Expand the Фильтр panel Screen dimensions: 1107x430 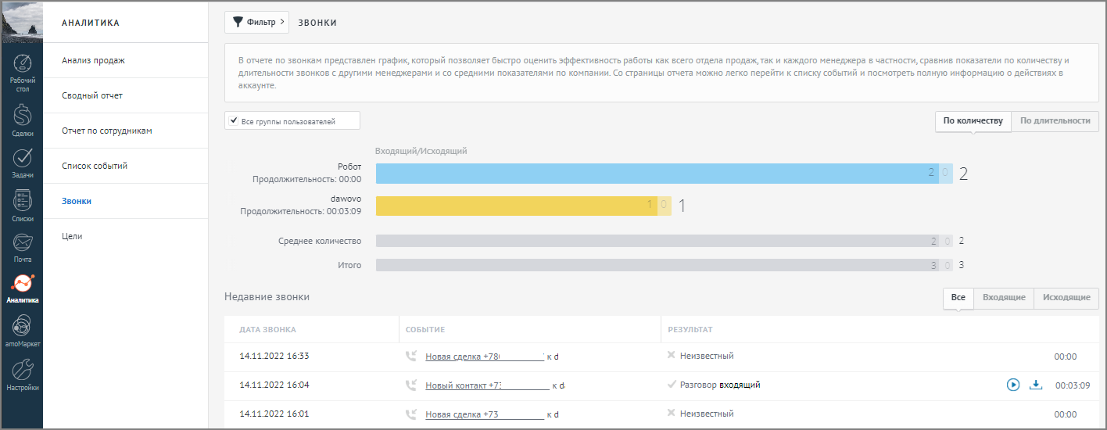(256, 22)
